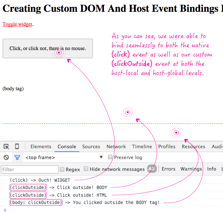Image resolution: width=223 pixels, height=212 pixels.
Task: Focus the console Filter text field
Action: [x=30, y=169]
